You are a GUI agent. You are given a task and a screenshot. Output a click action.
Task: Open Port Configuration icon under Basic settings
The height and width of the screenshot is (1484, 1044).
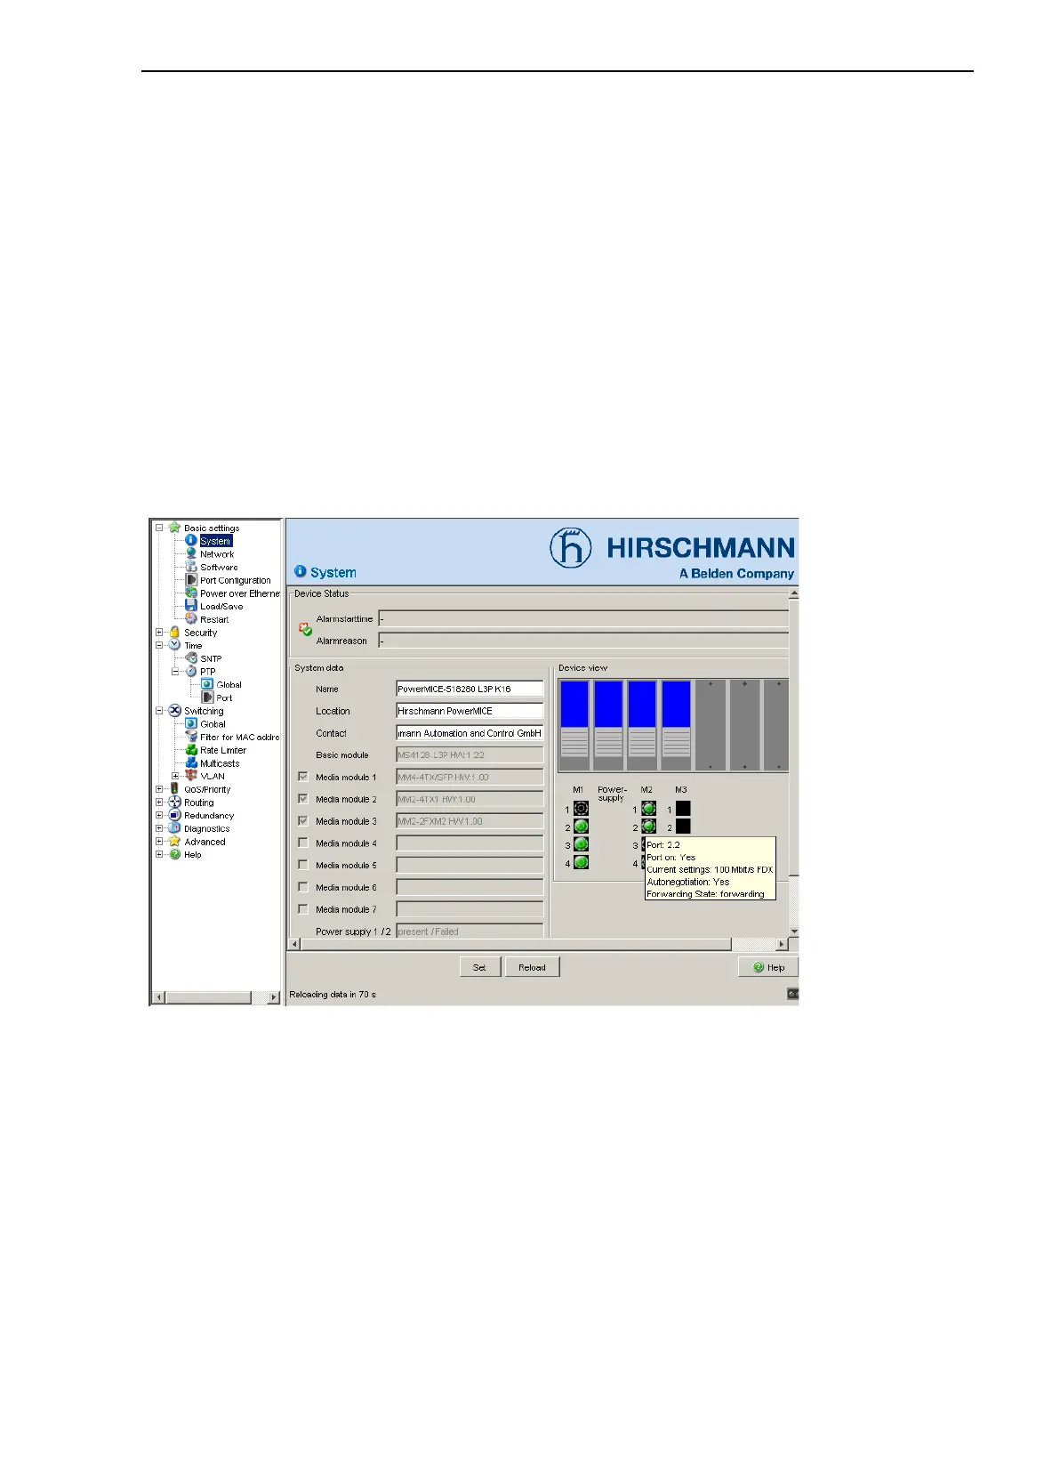pyautogui.click(x=190, y=580)
